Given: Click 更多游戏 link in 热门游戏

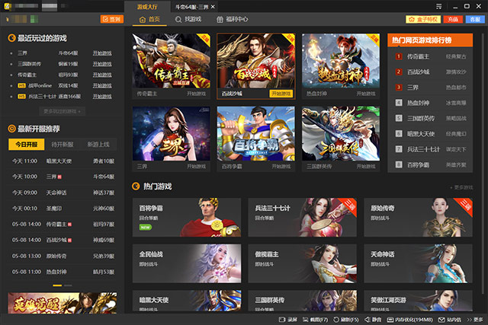Looking at the screenshot, I should (461, 187).
